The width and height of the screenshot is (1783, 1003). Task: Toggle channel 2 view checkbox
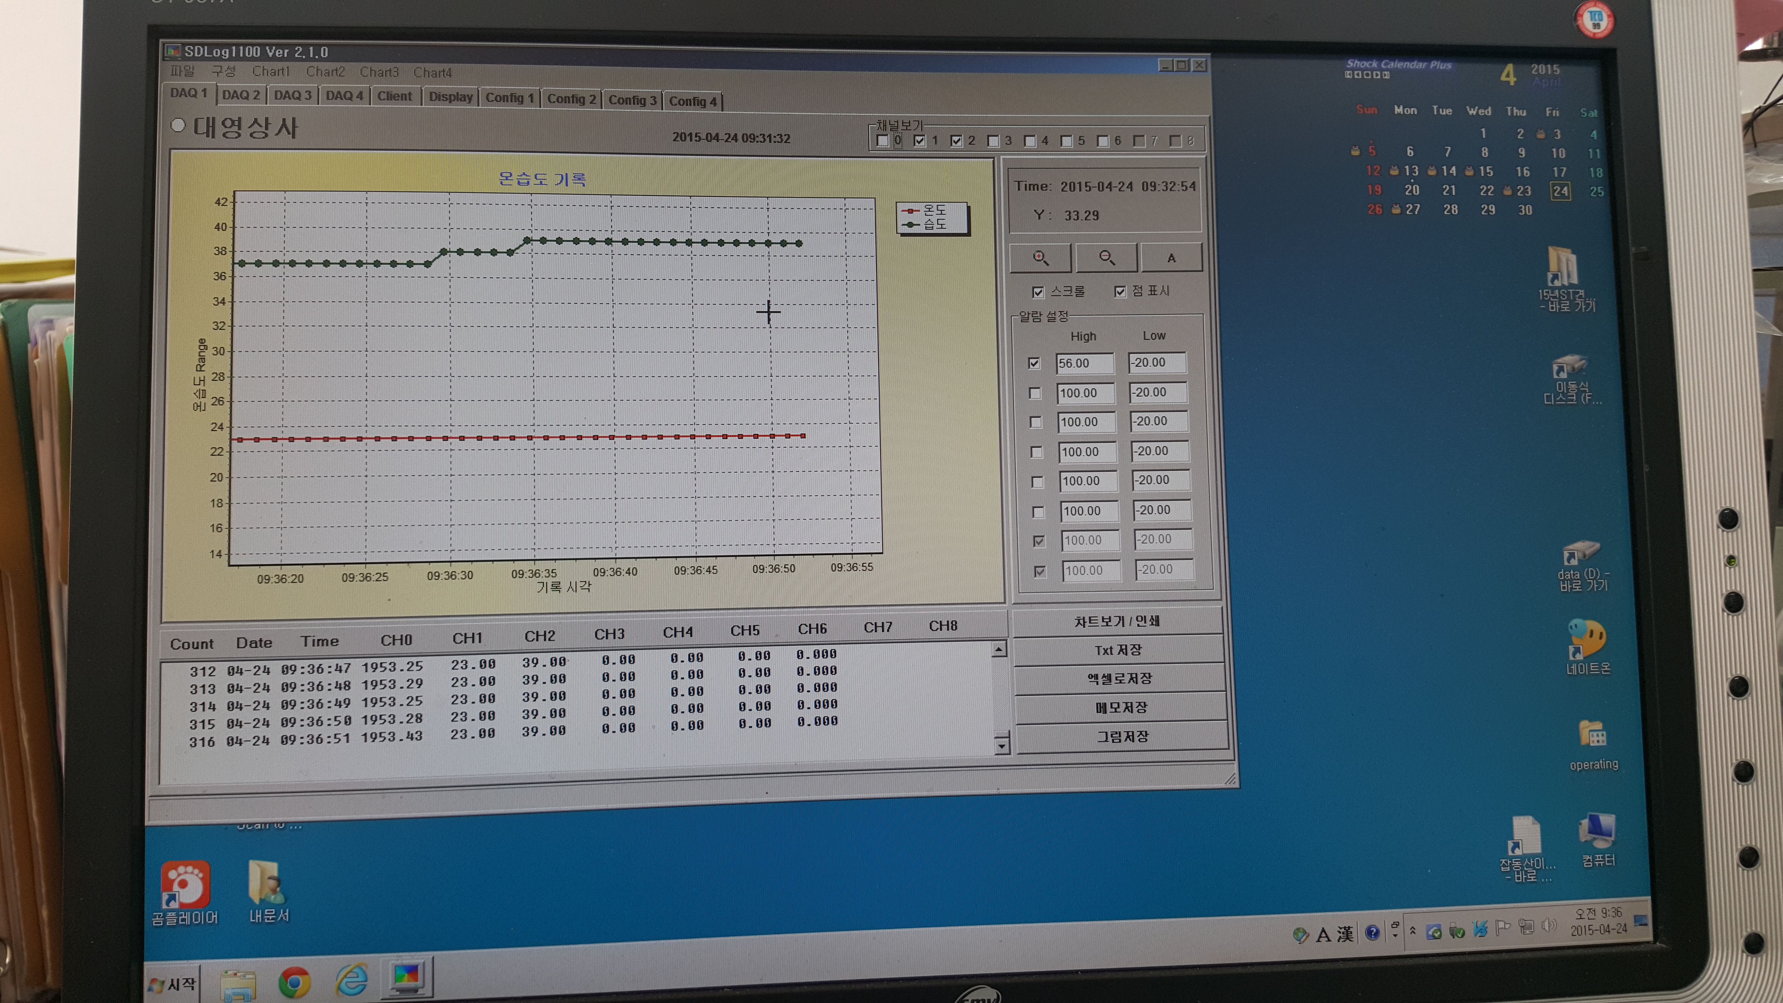coord(956,141)
